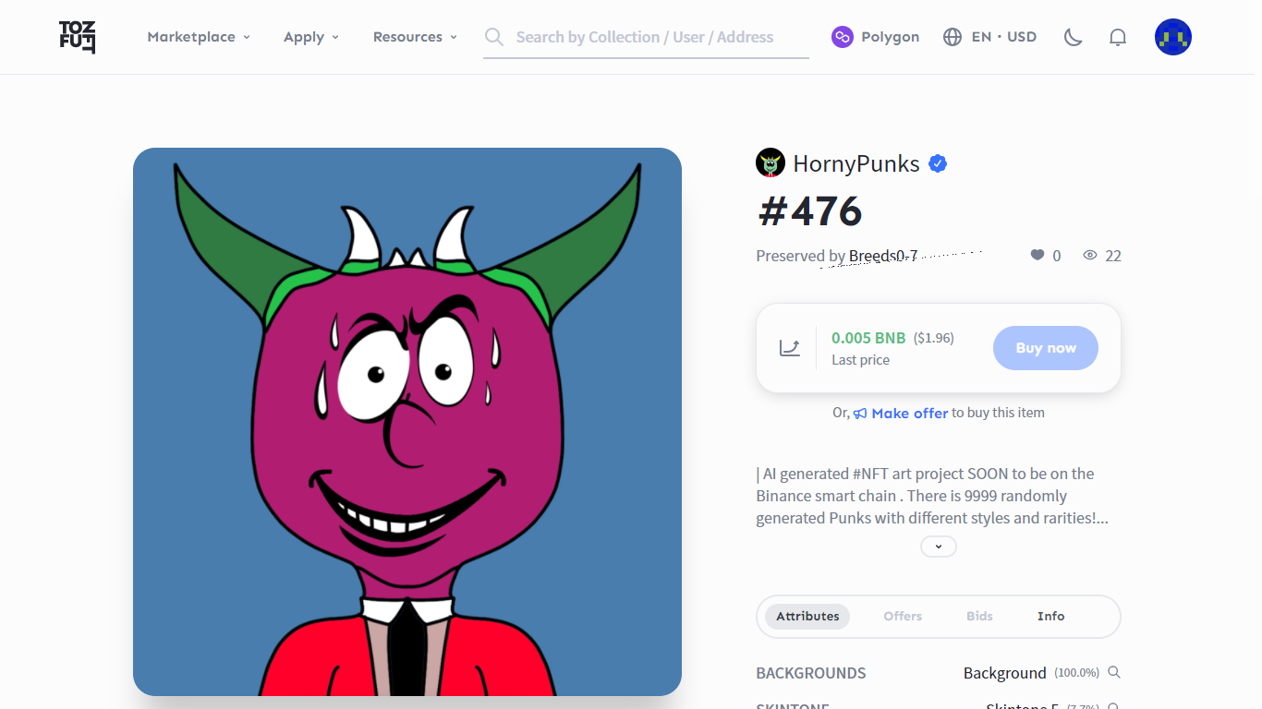Open the HornyPunks #476 artwork image
Screen dimensions: 1262x709
pyautogui.click(x=407, y=422)
